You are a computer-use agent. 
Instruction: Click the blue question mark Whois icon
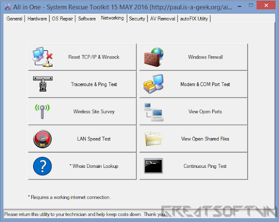pyautogui.click(x=43, y=166)
